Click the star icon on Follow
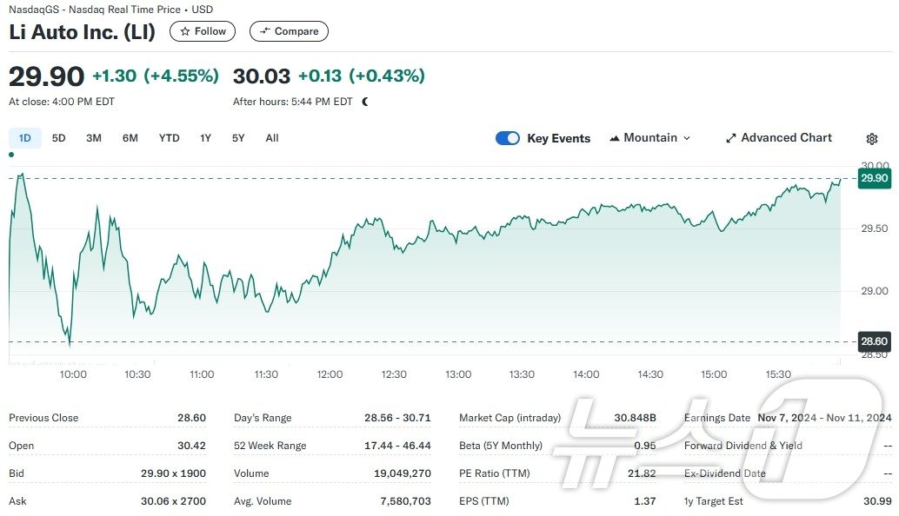Viewport: 899px width, 516px height. pyautogui.click(x=185, y=31)
